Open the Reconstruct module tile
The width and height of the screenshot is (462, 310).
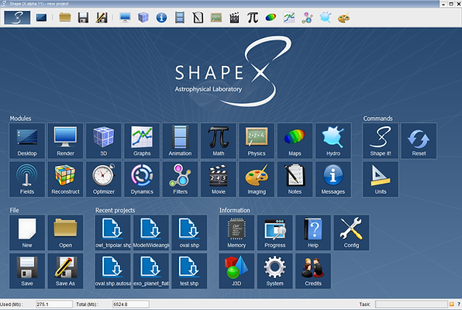65,179
